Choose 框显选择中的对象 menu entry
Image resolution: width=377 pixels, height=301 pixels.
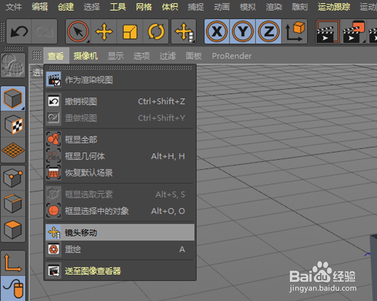click(120, 211)
